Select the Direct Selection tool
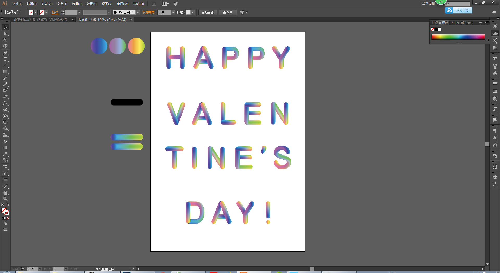The height and width of the screenshot is (273, 500). 5,34
